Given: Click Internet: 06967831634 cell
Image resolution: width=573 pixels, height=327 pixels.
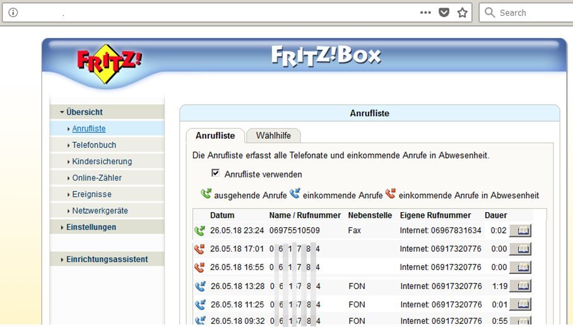Looking at the screenshot, I should coord(440,230).
